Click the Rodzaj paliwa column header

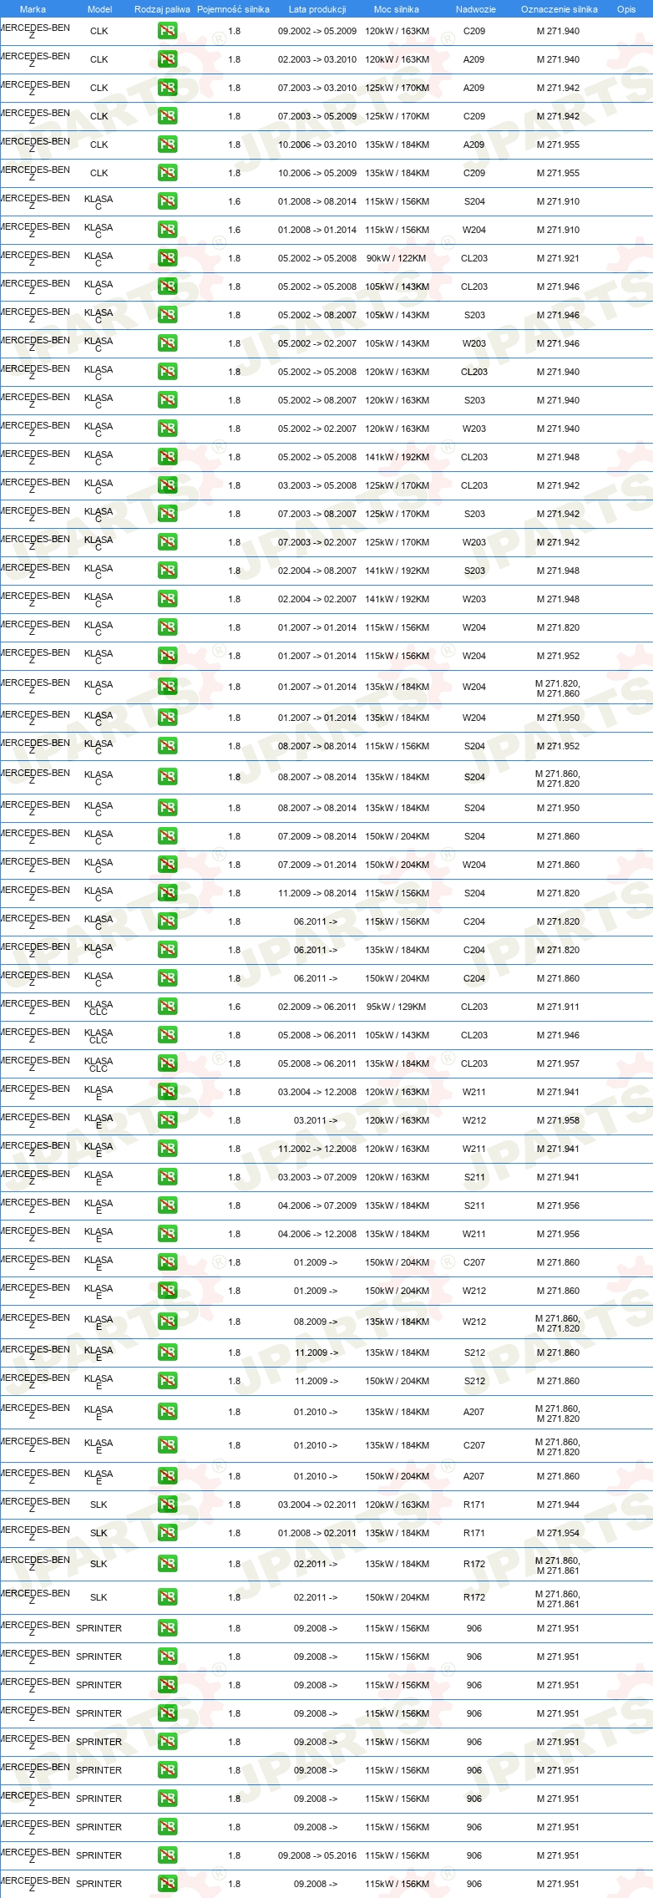(x=162, y=9)
